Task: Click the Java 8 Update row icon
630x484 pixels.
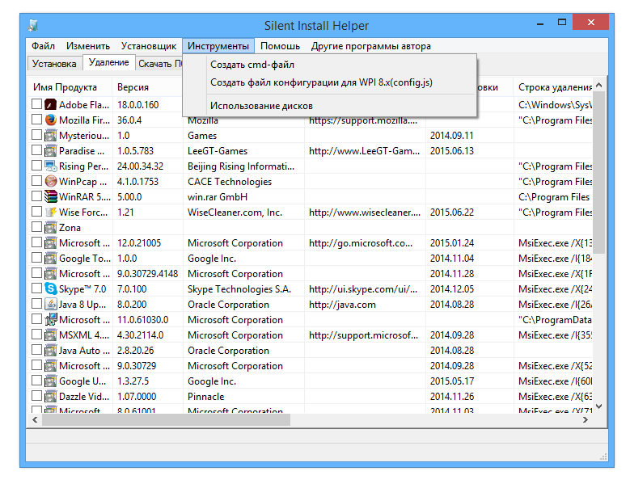Action: coord(50,304)
